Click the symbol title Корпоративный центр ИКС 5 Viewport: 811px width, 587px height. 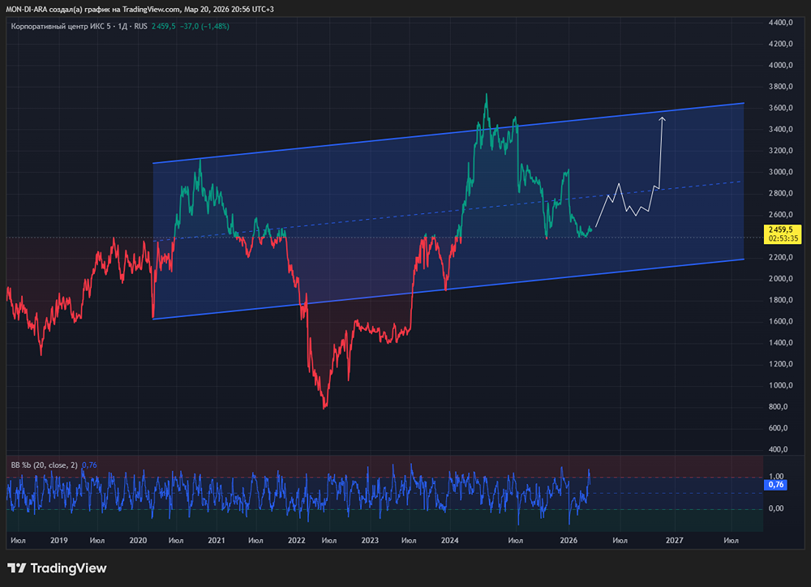coord(66,26)
